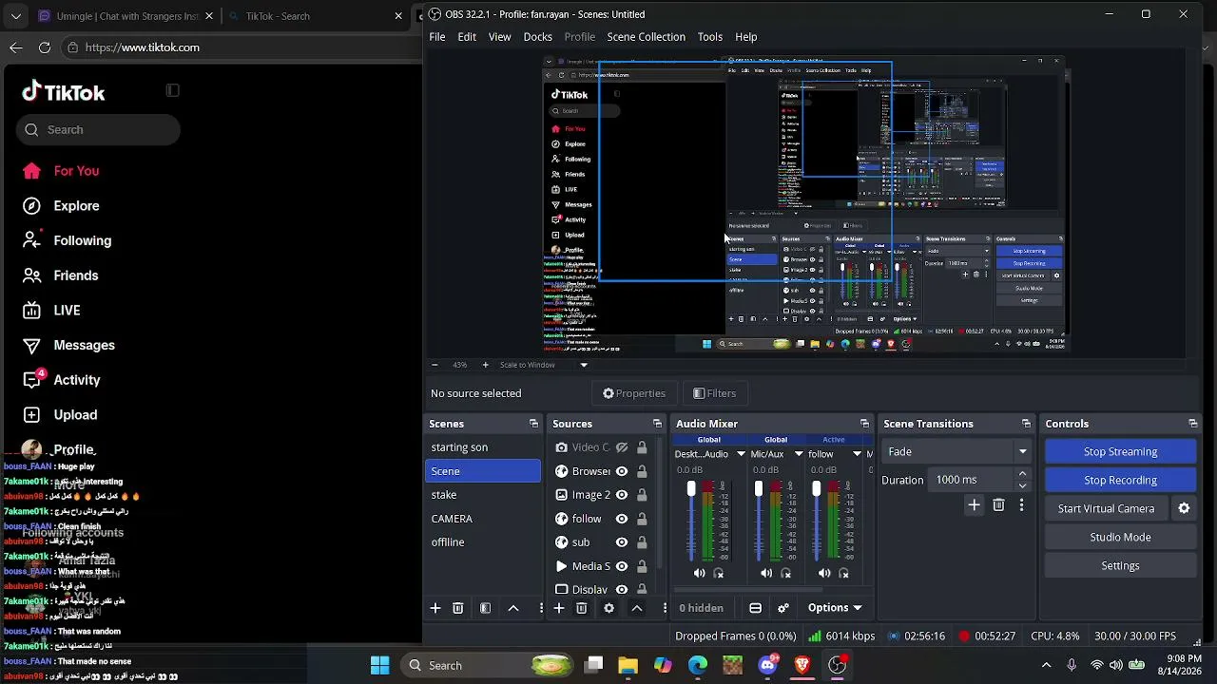Start the Virtual Camera

pyautogui.click(x=1106, y=509)
